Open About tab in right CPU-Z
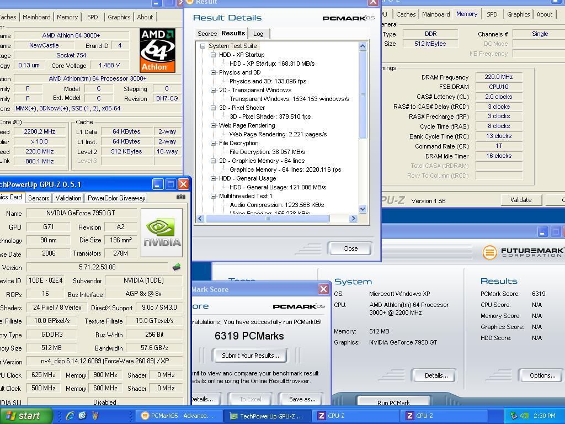The width and height of the screenshot is (565, 424). coord(544,14)
